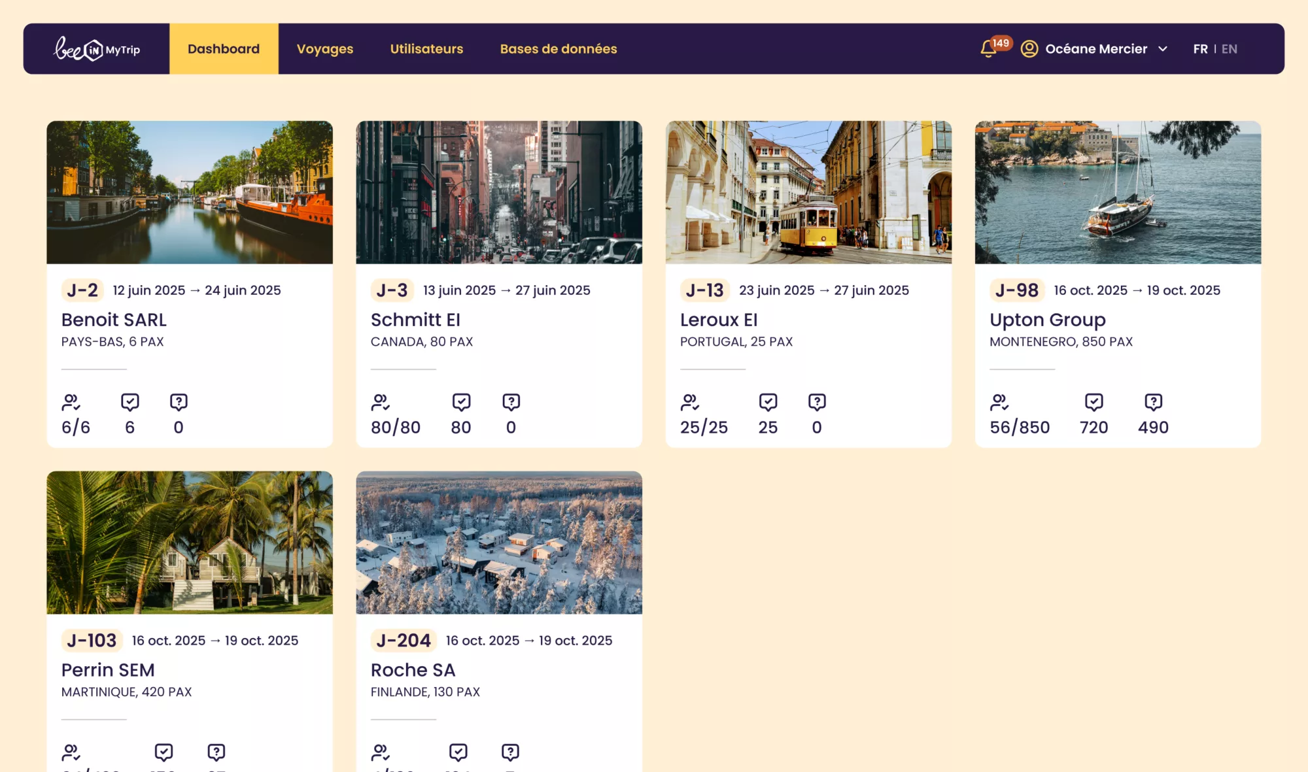Open the Voyages tab

[x=324, y=49]
